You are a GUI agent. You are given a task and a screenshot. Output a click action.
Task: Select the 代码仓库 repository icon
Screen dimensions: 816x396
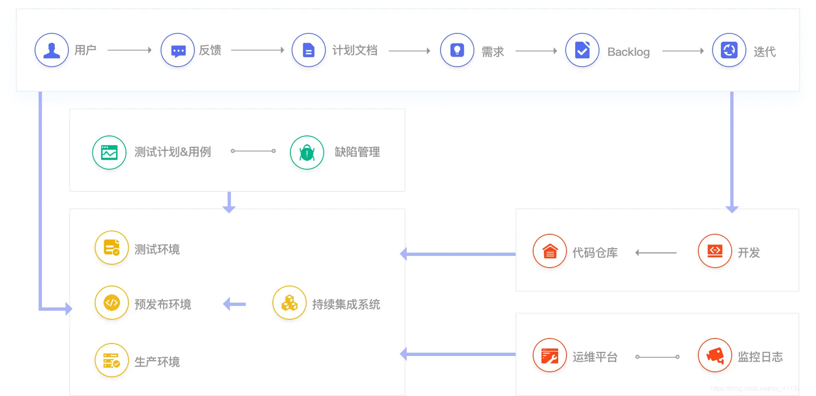point(549,252)
